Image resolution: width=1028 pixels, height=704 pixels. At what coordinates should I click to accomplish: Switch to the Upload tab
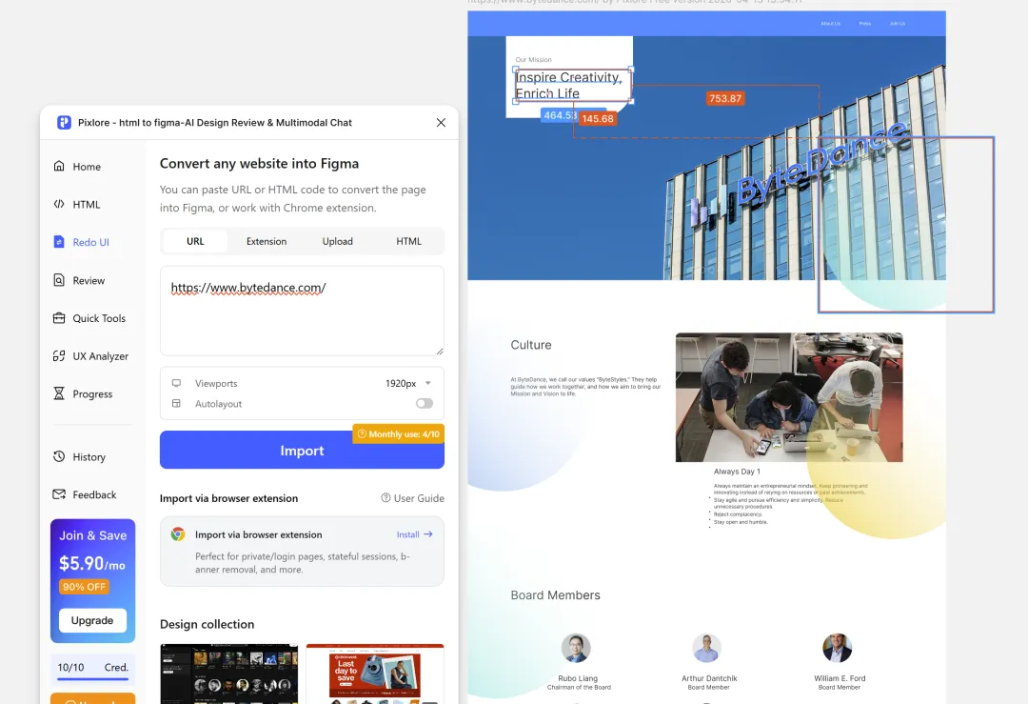(338, 241)
